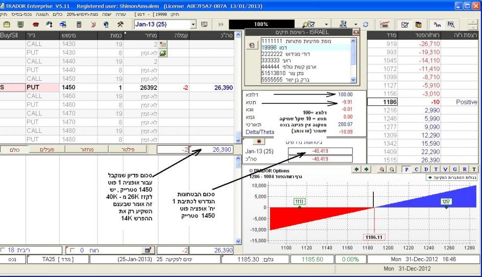Expand the arrow beside network computers icon
482x277 pixels.
coord(356,25)
